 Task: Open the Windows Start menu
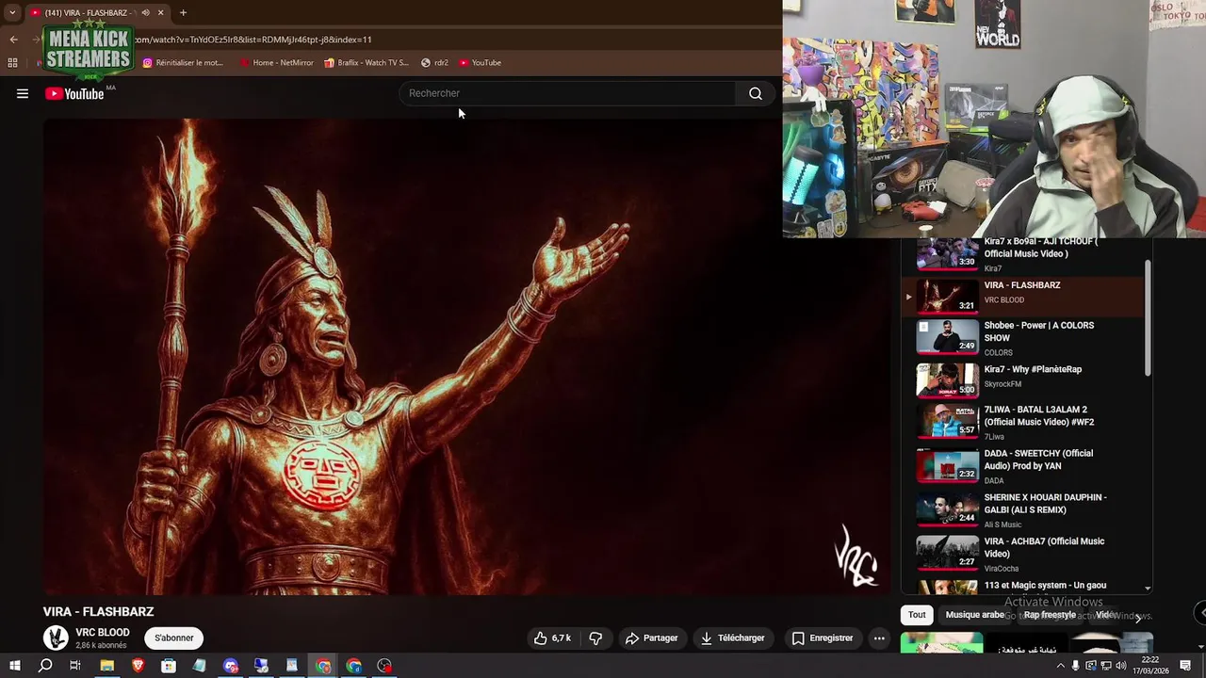14,666
